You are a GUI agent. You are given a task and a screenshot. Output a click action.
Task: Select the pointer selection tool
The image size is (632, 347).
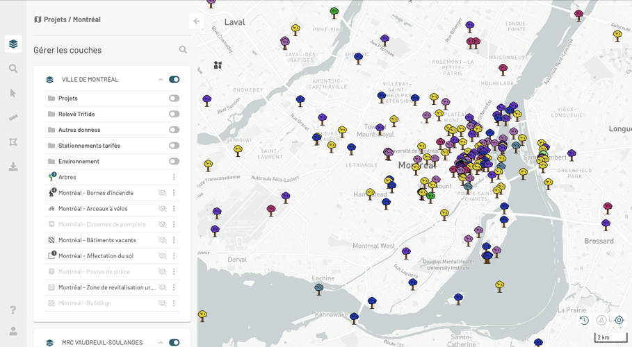click(x=13, y=93)
